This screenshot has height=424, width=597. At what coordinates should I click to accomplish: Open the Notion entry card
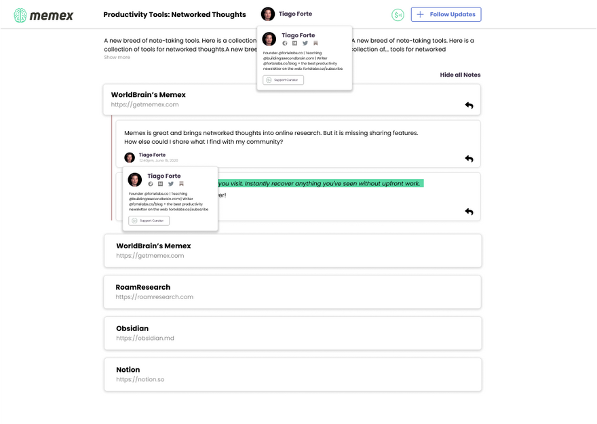pyautogui.click(x=292, y=374)
